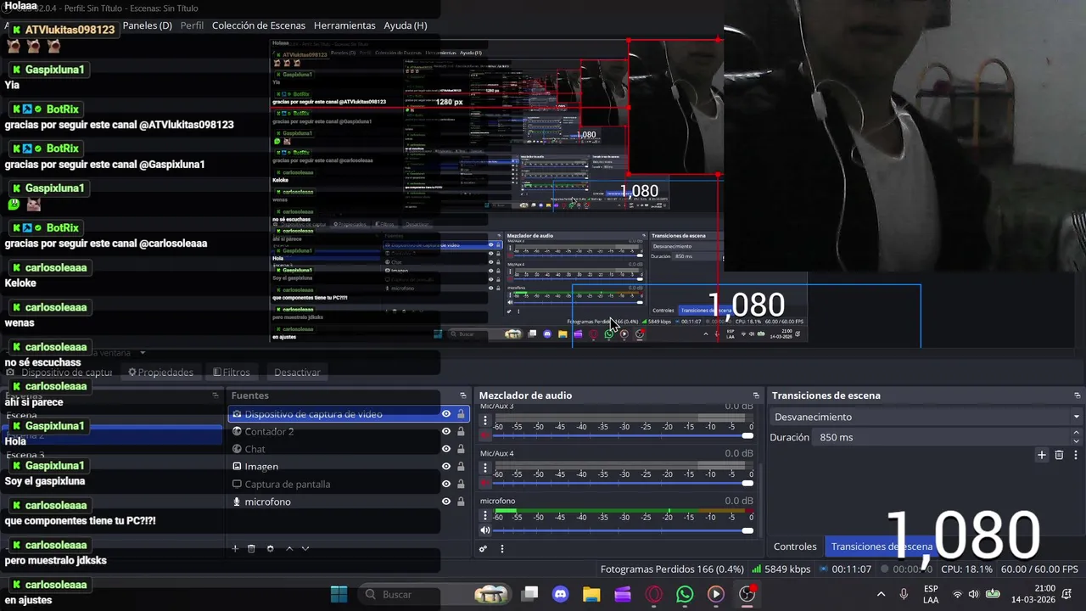Viewport: 1086px width, 611px height.
Task: Open Discord from the taskbar
Action: tap(560, 594)
